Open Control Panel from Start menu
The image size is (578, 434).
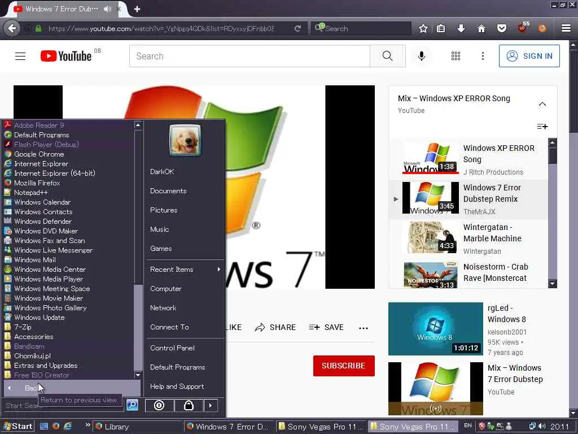(x=172, y=348)
